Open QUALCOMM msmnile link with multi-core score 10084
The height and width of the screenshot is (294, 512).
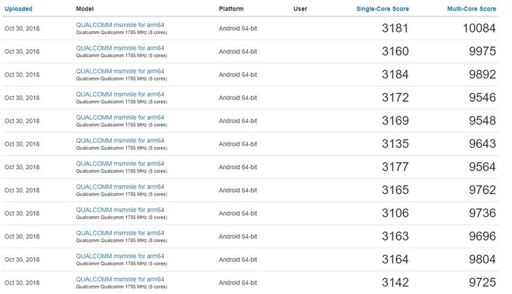[120, 25]
